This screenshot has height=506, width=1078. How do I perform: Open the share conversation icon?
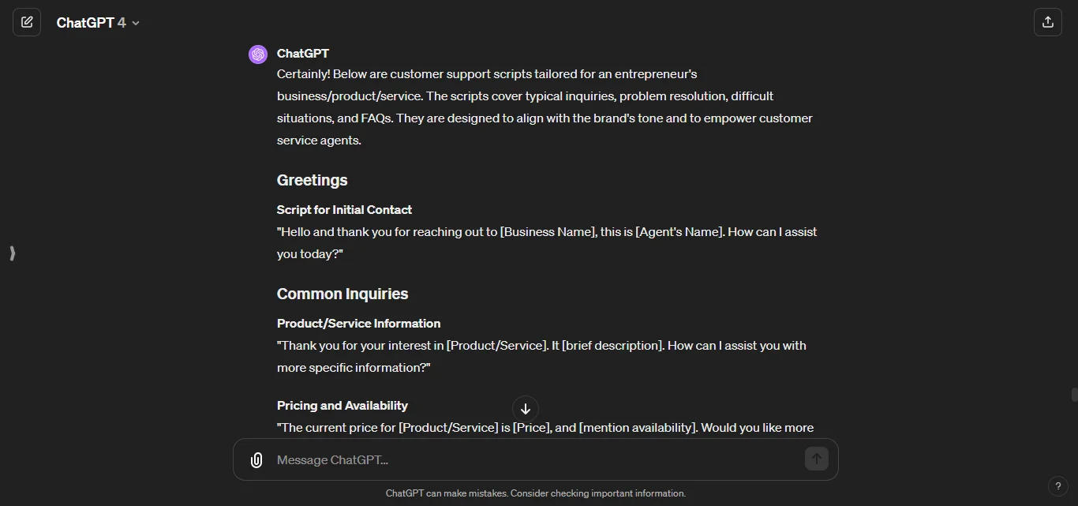(1048, 22)
